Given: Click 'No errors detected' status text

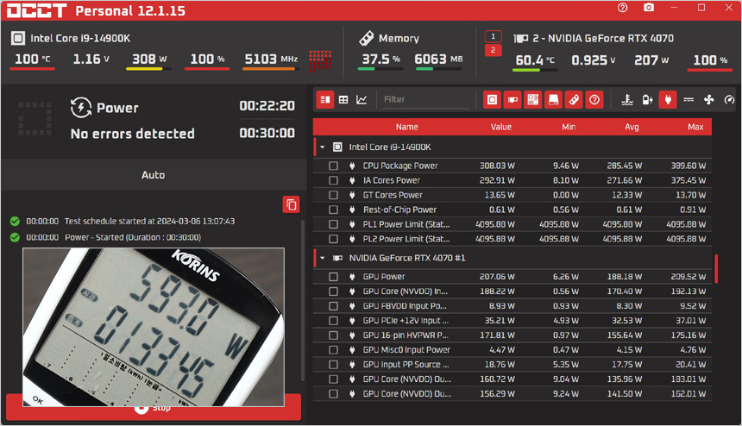Looking at the screenshot, I should (x=133, y=134).
